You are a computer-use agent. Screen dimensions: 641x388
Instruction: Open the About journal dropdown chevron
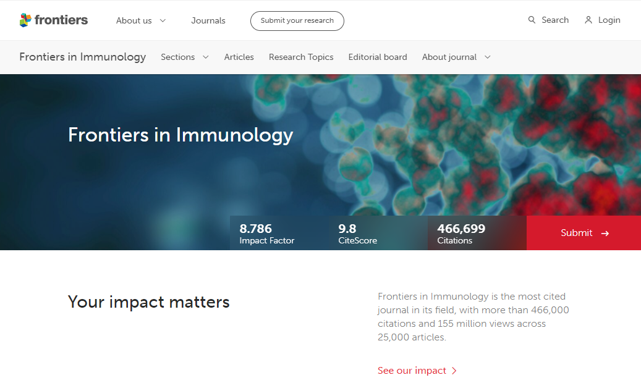click(488, 57)
